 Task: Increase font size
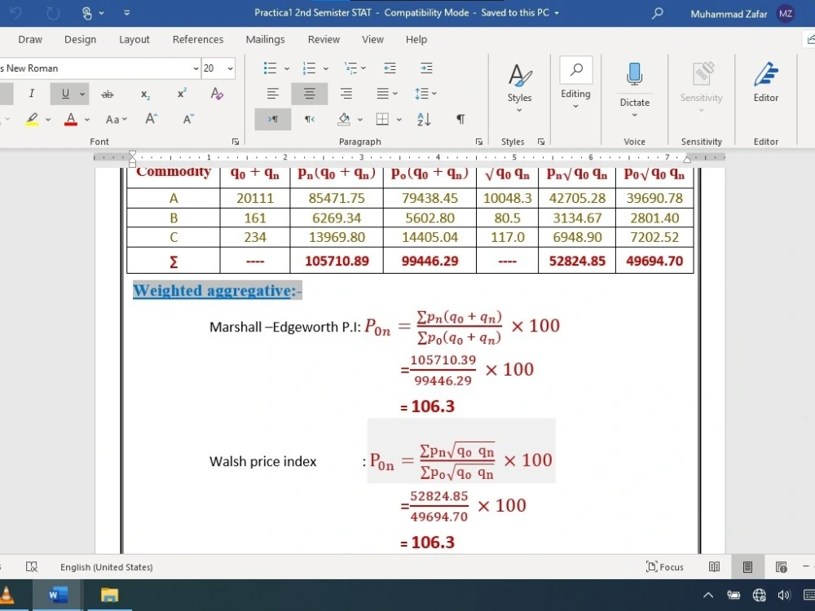[152, 119]
